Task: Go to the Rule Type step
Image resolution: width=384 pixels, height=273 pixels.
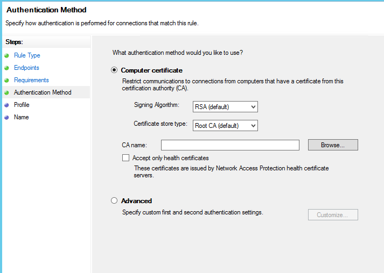Action: point(27,55)
